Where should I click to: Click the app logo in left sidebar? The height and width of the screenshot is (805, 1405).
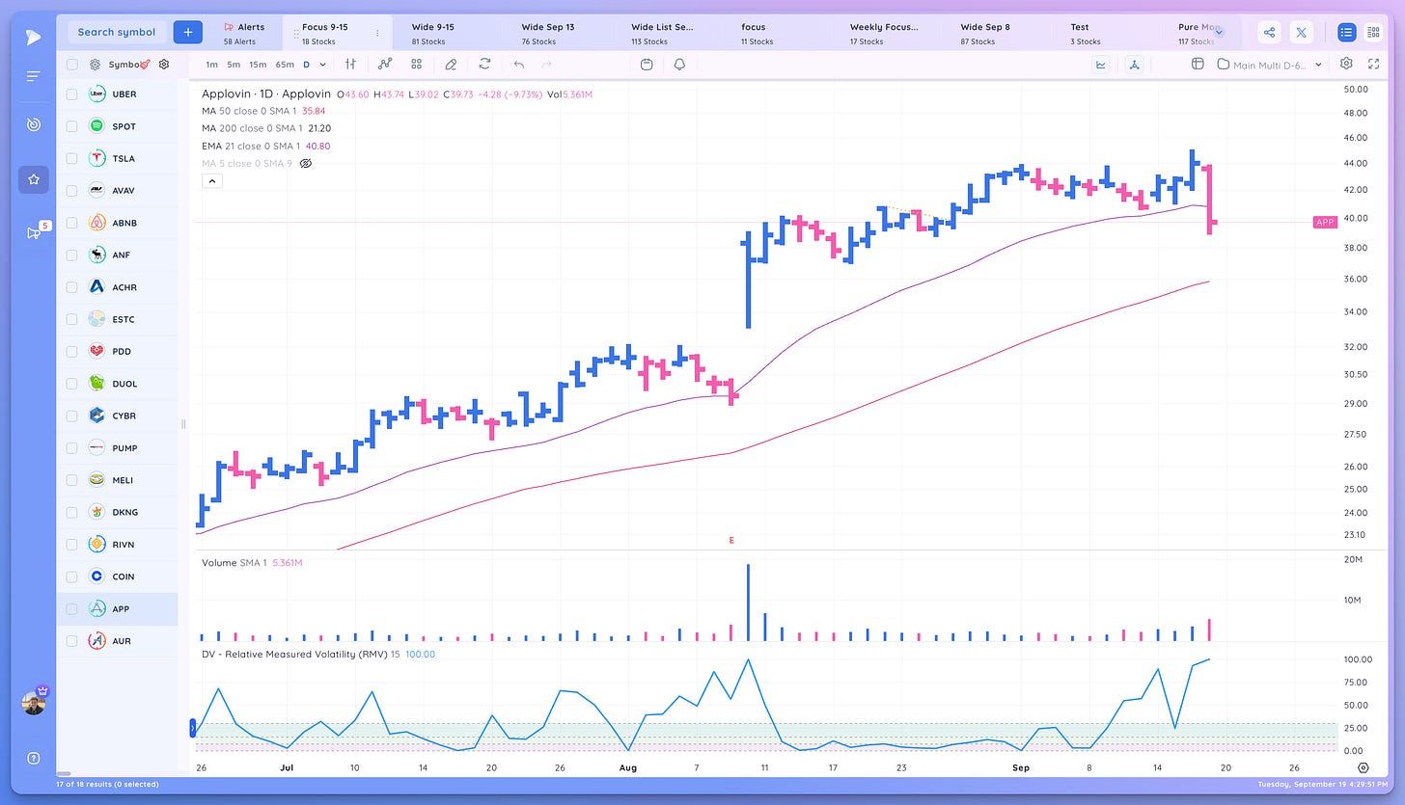pyautogui.click(x=33, y=38)
